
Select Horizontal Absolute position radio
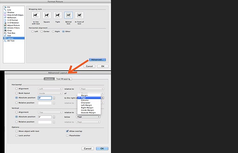(16, 98)
